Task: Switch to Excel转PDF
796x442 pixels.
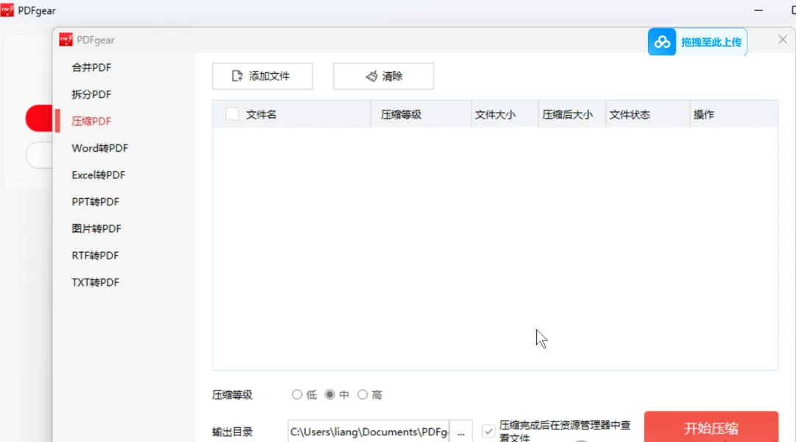Action: tap(99, 175)
